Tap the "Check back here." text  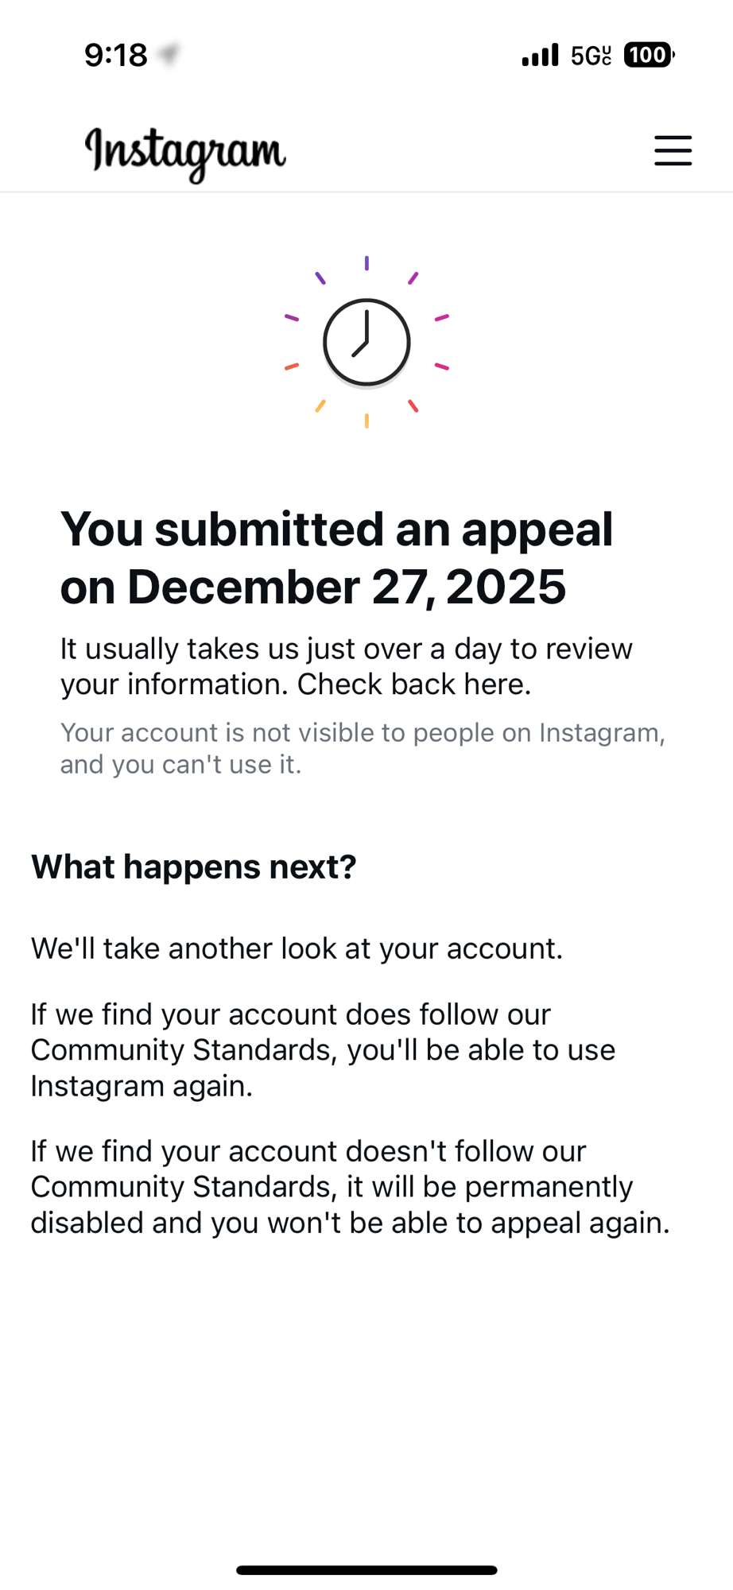(414, 684)
